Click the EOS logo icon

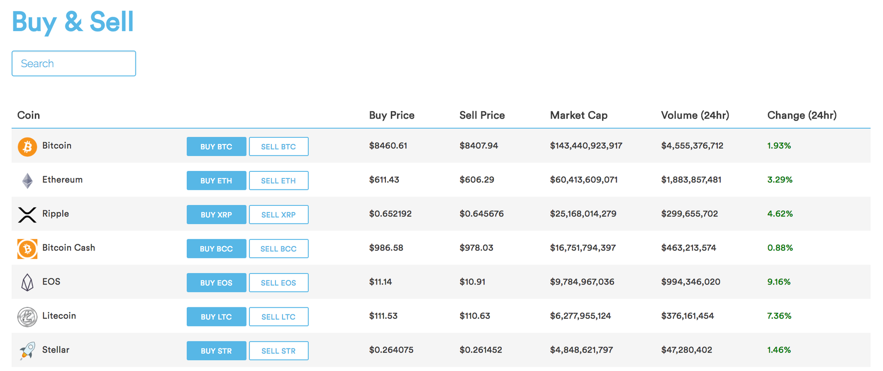click(x=27, y=283)
